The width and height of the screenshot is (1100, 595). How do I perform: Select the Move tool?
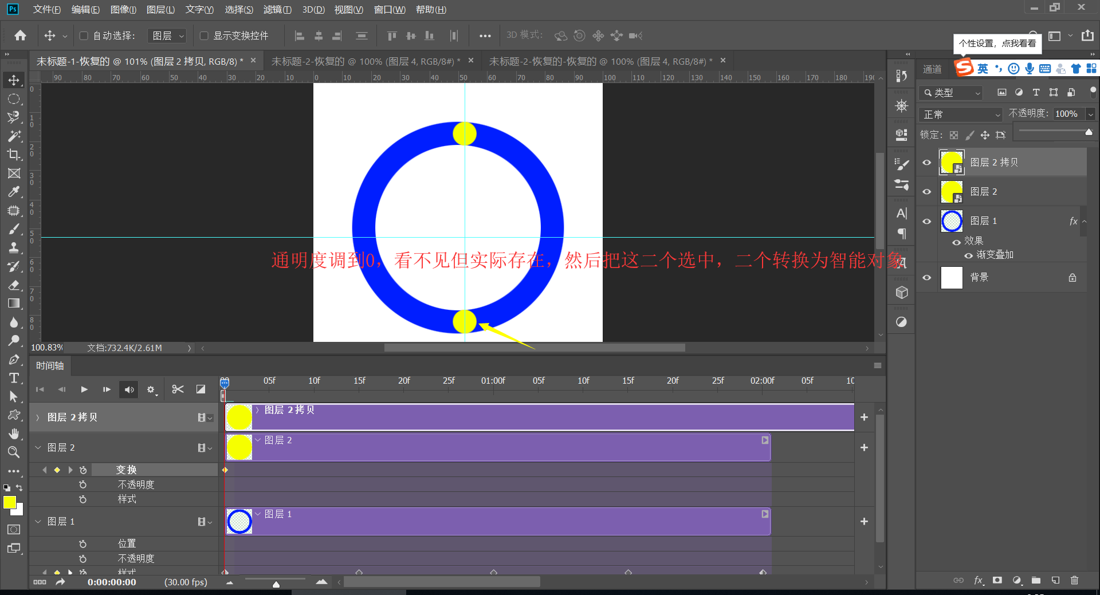point(14,80)
